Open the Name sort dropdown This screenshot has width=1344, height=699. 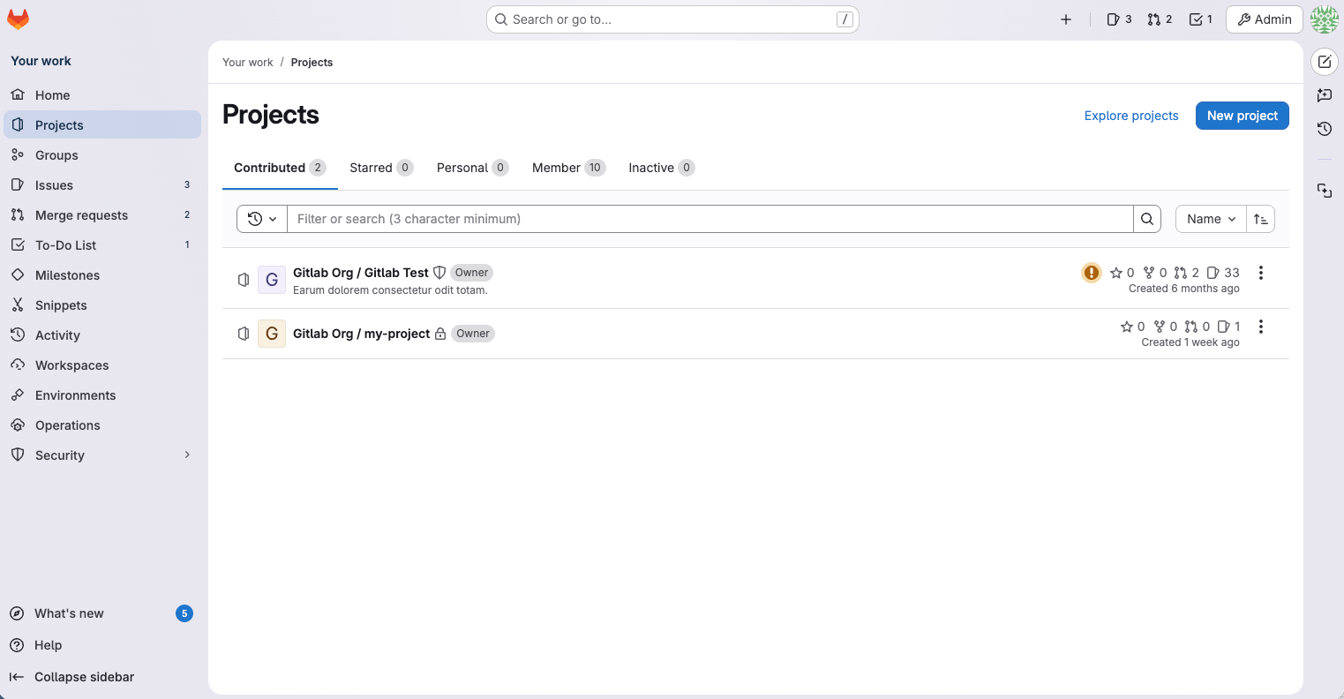click(1210, 218)
